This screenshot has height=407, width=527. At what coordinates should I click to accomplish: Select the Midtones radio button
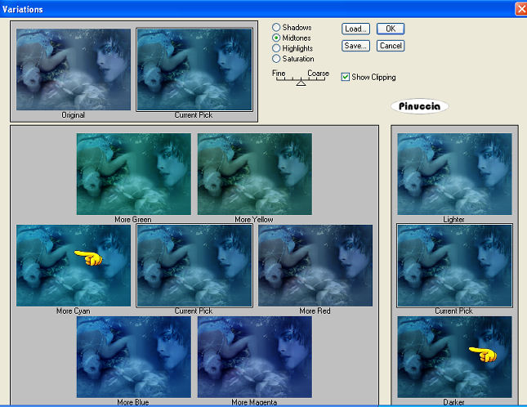[x=276, y=38]
